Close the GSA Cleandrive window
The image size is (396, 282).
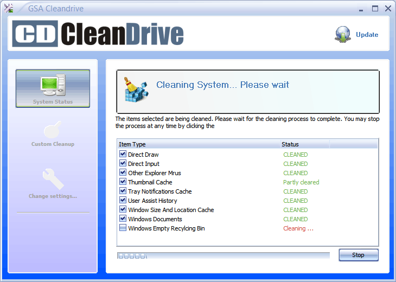pyautogui.click(x=388, y=9)
